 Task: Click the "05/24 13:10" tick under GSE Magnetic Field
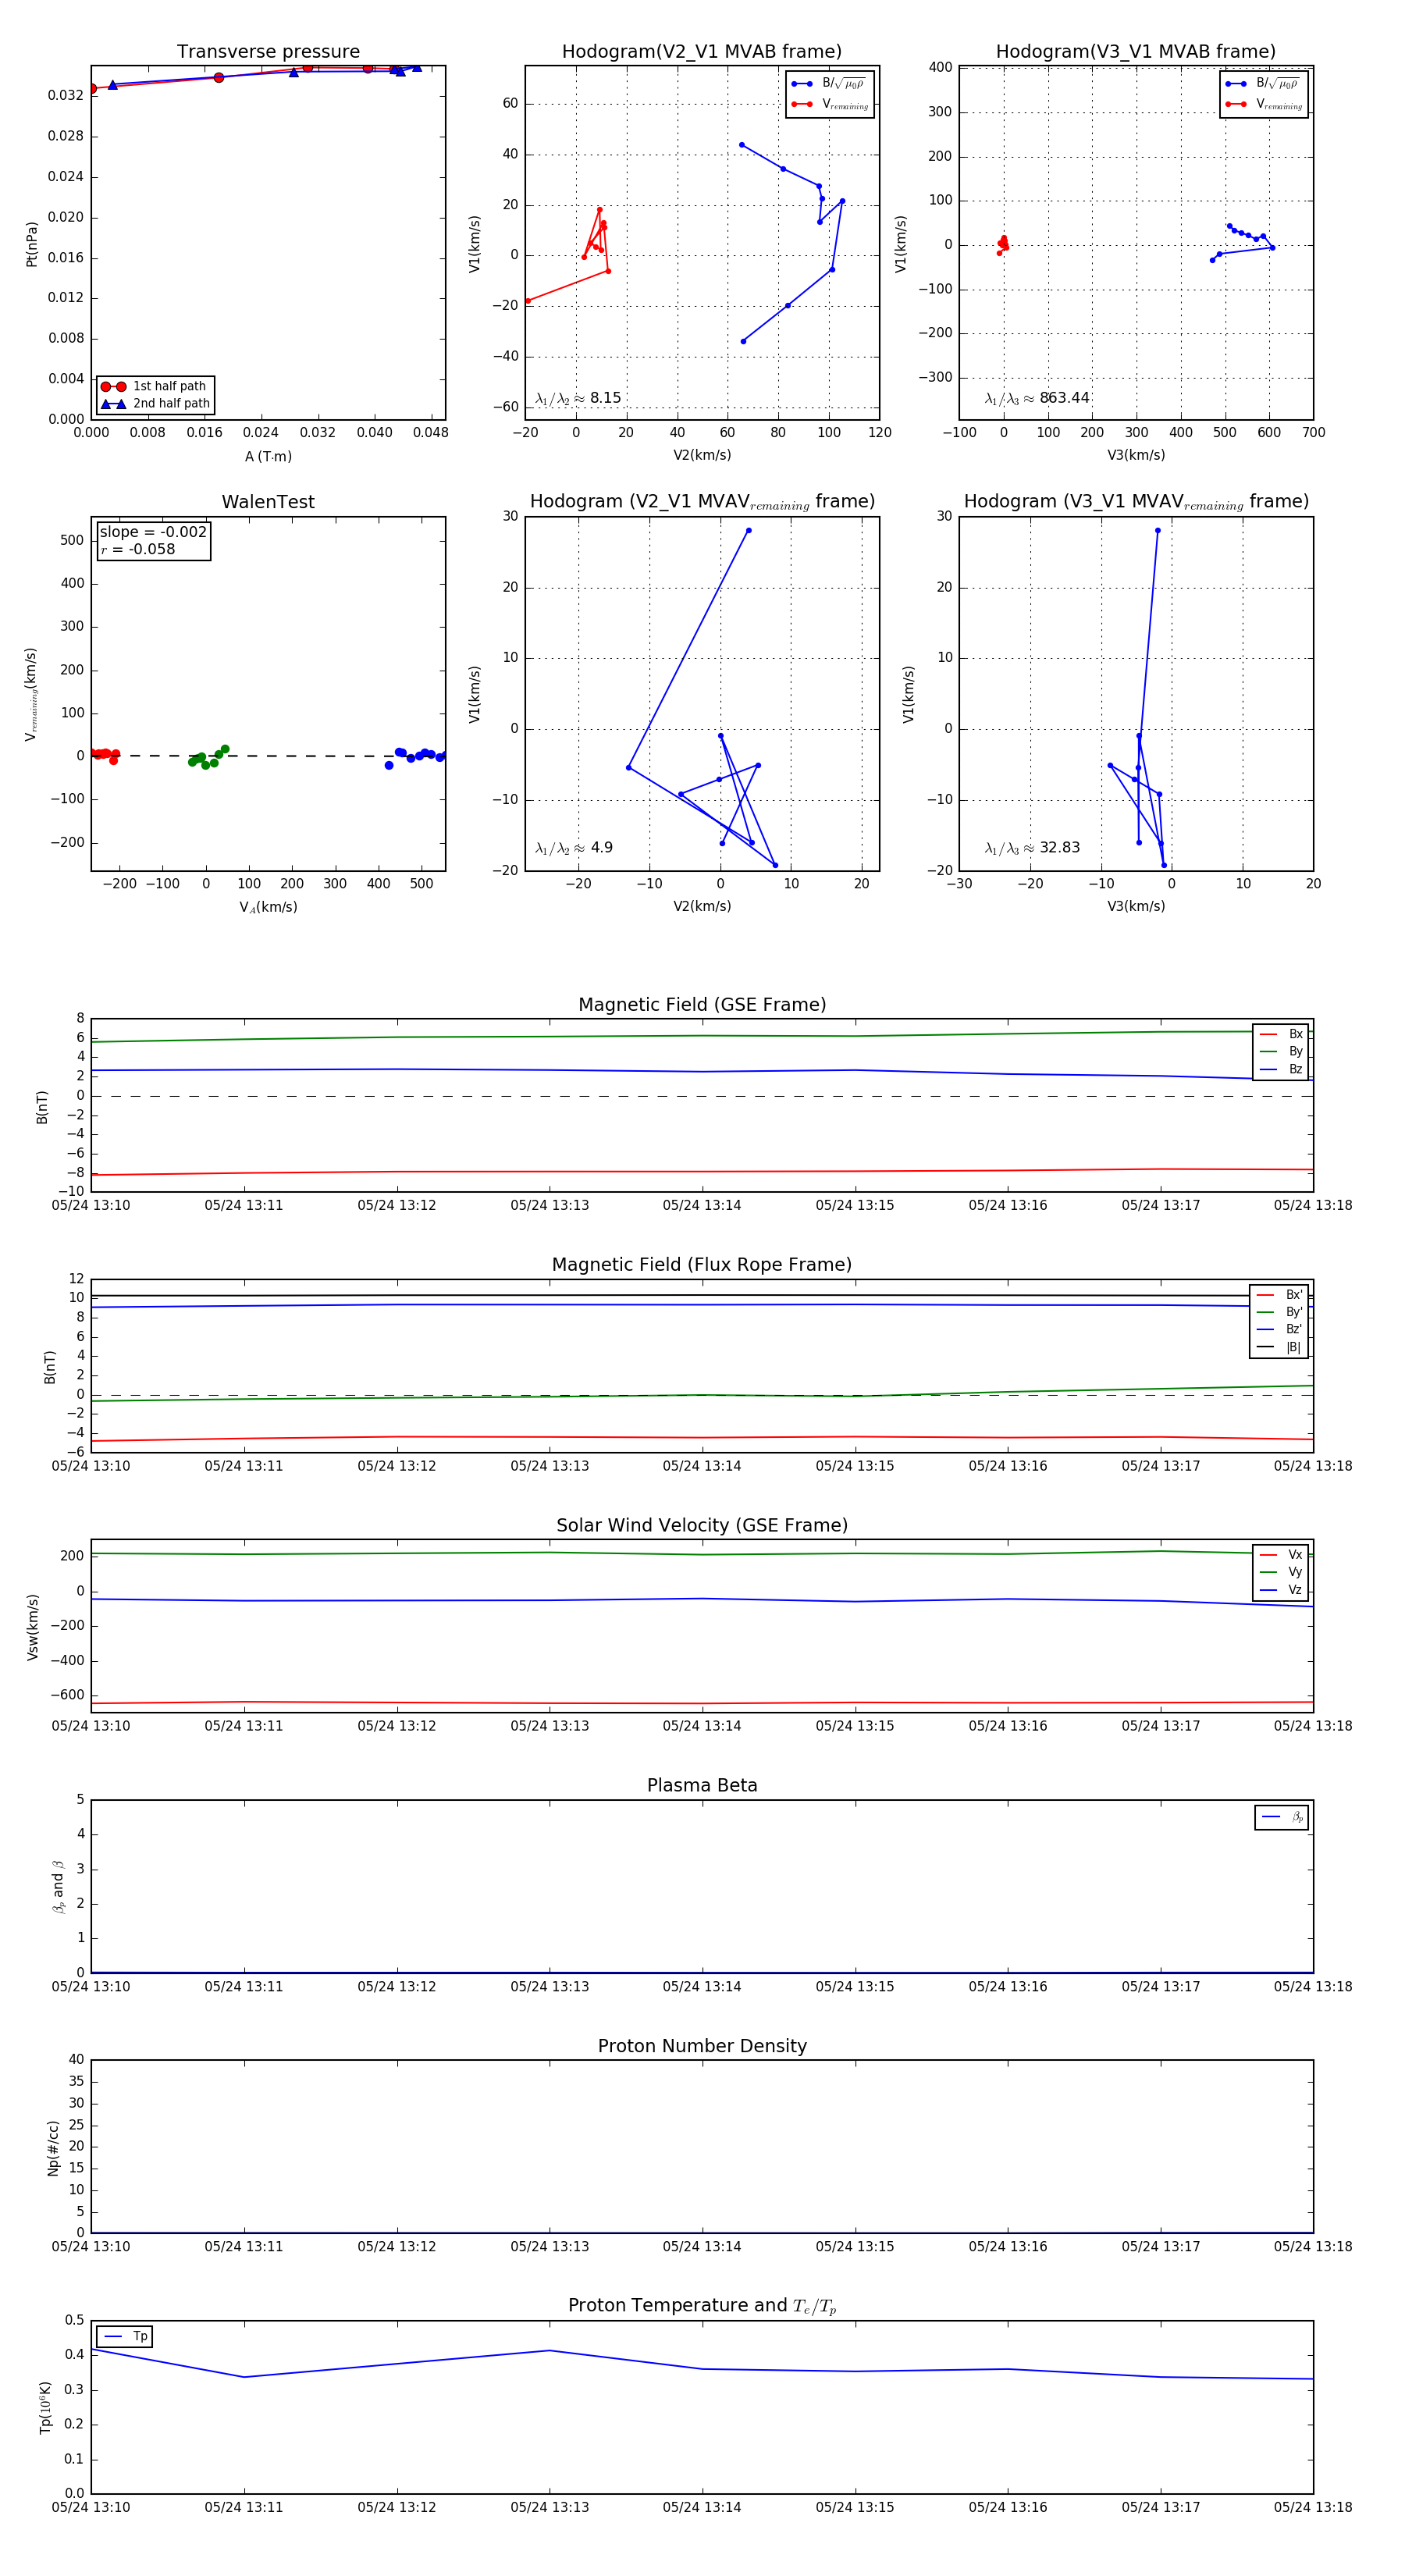pos(91,1205)
